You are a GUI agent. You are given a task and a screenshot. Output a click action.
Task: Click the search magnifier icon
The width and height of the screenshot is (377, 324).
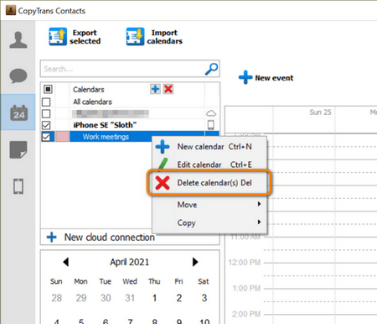click(211, 69)
